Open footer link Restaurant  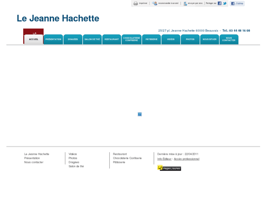(120, 154)
